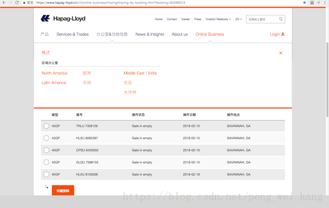This screenshot has width=329, height=208.
Task: Click the Login link
Action: pyautogui.click(x=275, y=34)
